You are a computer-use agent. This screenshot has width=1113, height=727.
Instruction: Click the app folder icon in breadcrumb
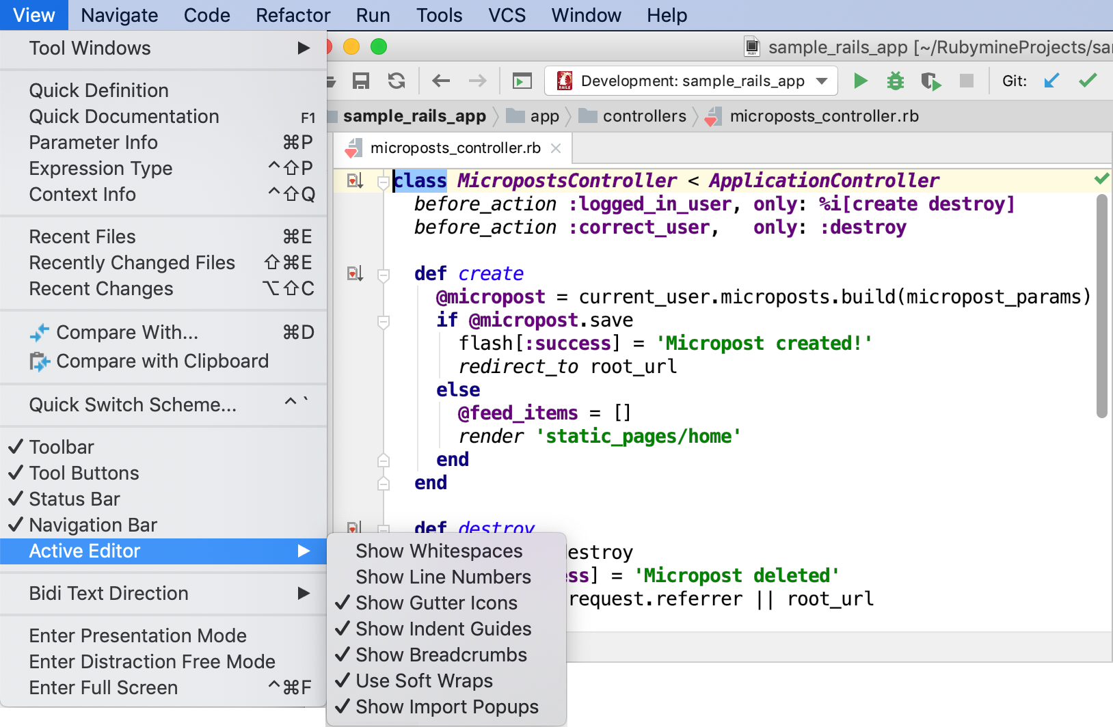tap(515, 116)
